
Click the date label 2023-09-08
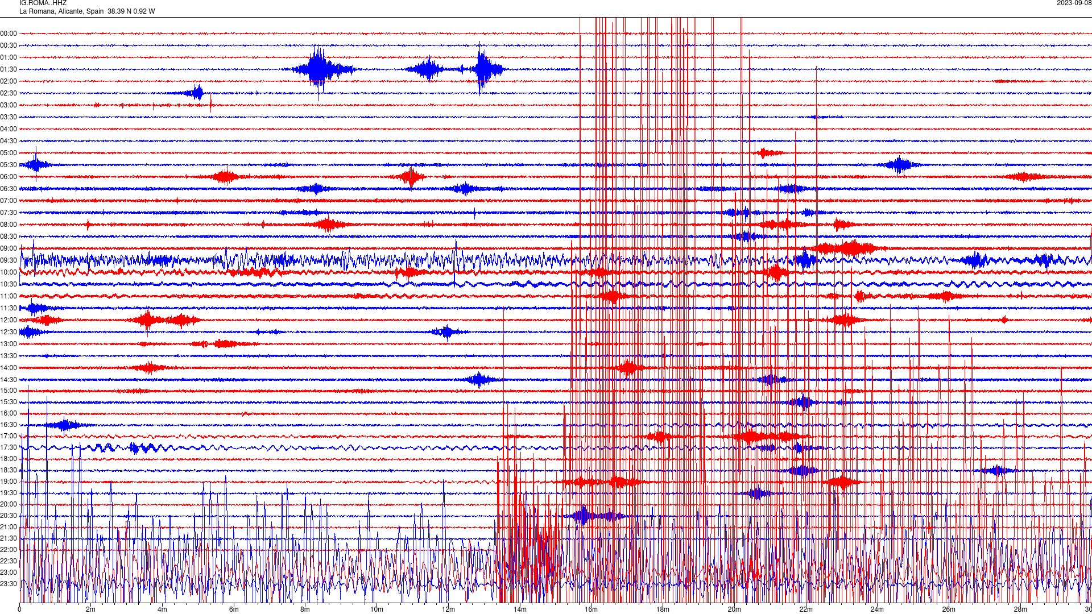point(1074,3)
